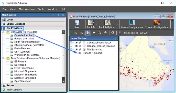Click tile icon beside OpenStreetMap

12,81
